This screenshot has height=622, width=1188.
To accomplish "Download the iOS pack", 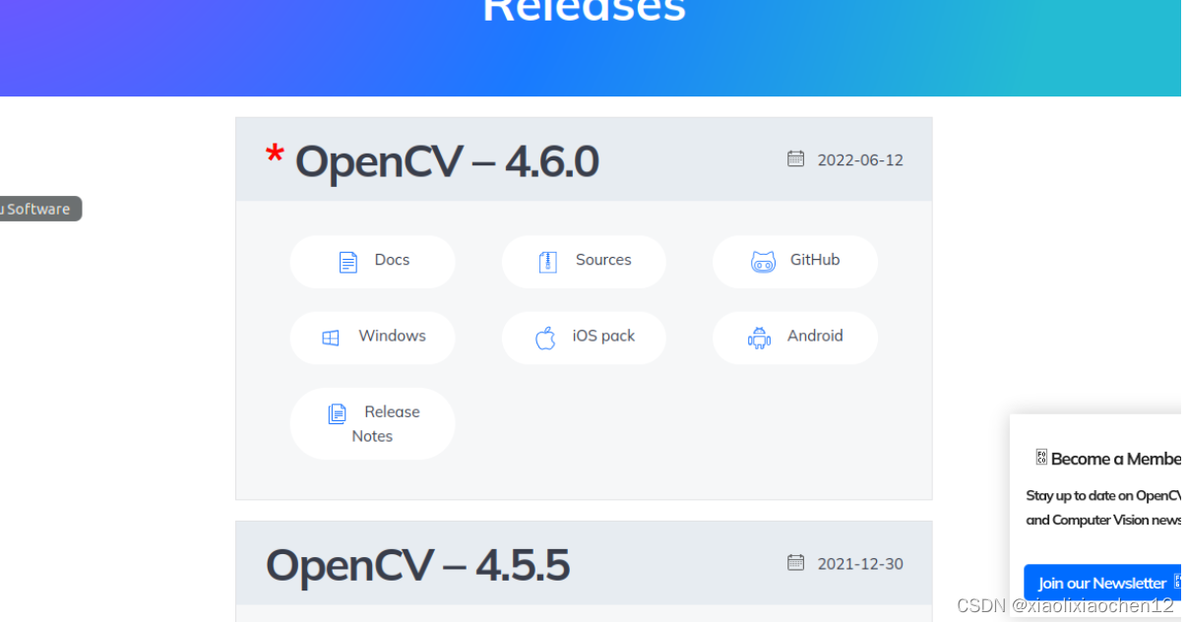I will point(584,338).
